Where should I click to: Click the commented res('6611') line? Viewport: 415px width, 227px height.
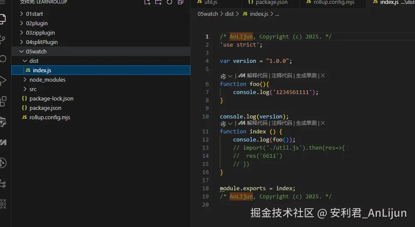click(x=258, y=156)
